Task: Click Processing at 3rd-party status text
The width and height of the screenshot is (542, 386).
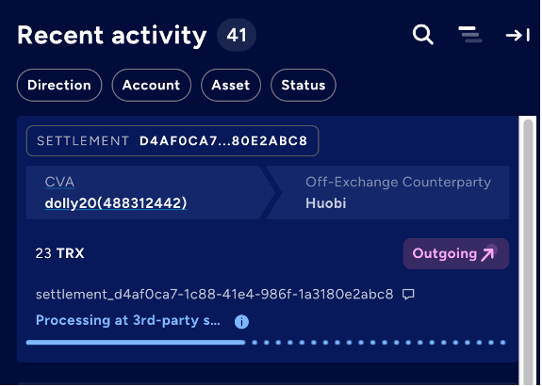Action: (x=128, y=321)
